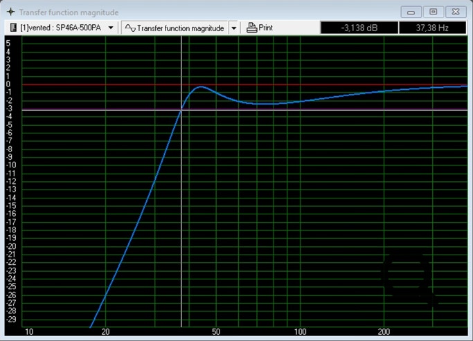Click the -3,138 dB readout field
Image resolution: width=473 pixels, height=341 pixels.
point(359,28)
